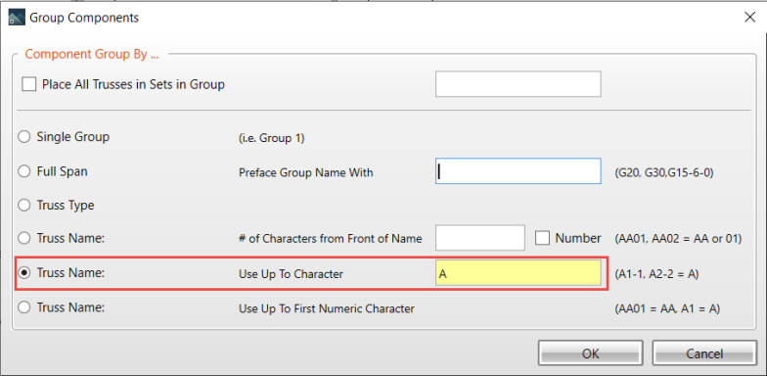Choose the Truss Type radio option
This screenshot has height=376, width=767.
pyautogui.click(x=23, y=206)
